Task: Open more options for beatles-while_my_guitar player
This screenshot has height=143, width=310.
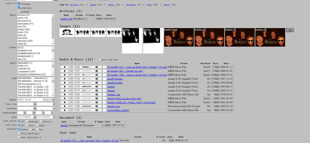Action: click(102, 102)
